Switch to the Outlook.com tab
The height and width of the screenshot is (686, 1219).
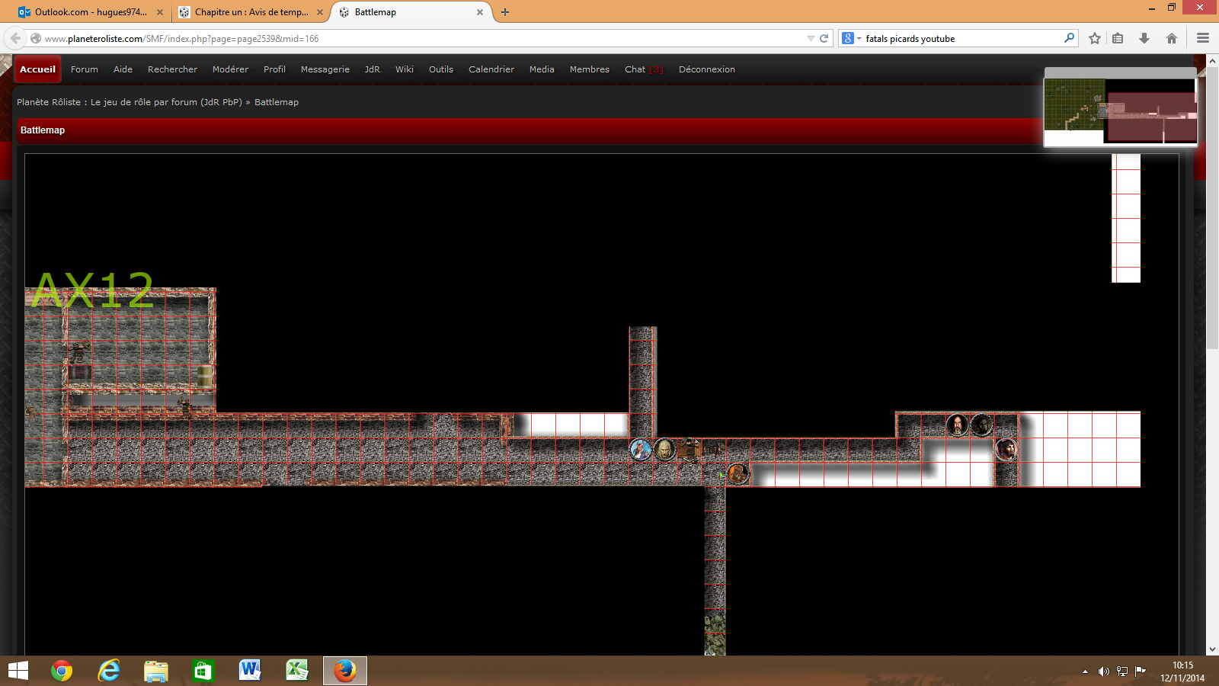tap(91, 12)
